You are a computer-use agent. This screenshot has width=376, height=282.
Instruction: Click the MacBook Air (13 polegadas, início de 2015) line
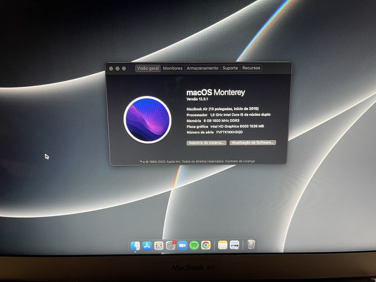223,109
